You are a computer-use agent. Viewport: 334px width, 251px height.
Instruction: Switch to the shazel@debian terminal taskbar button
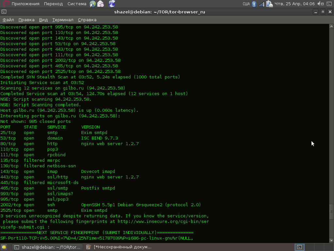coord(47,247)
